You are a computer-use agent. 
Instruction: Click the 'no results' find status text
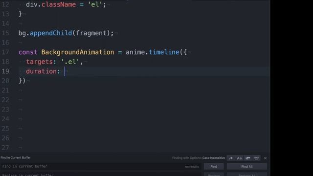[x=192, y=167]
